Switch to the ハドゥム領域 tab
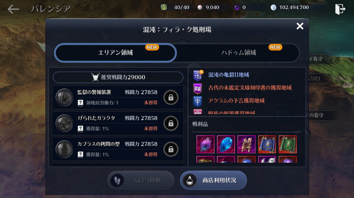The image size is (354, 198). click(x=238, y=53)
